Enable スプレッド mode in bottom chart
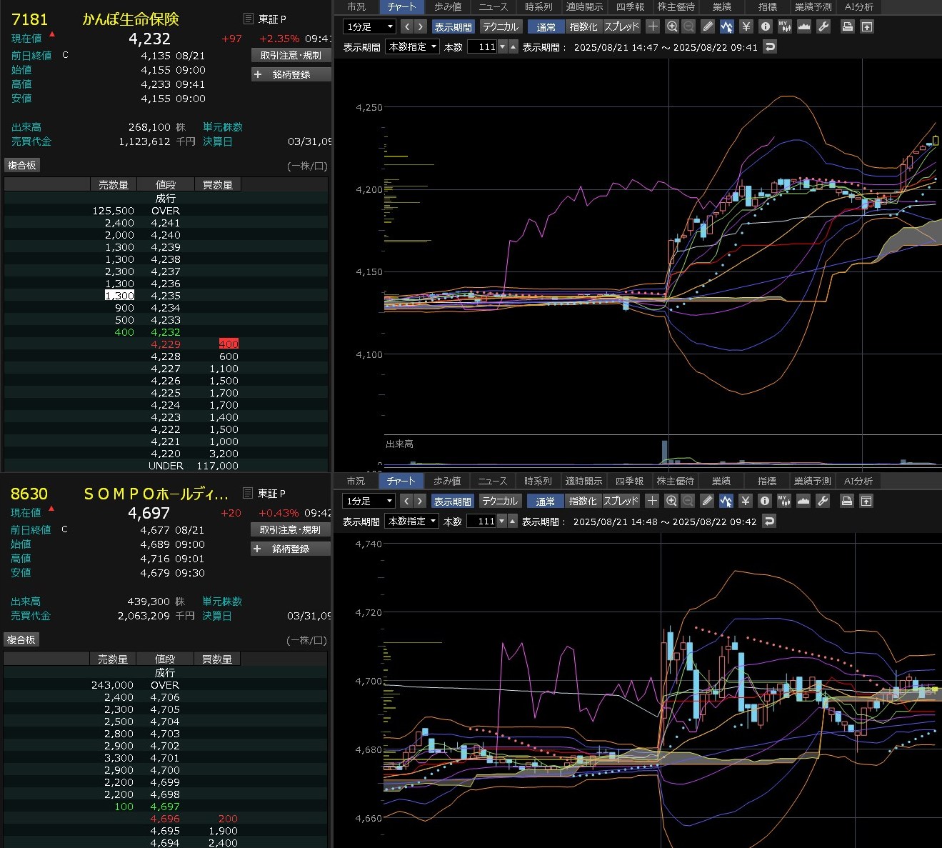Screen dimensions: 942x848 [x=621, y=501]
